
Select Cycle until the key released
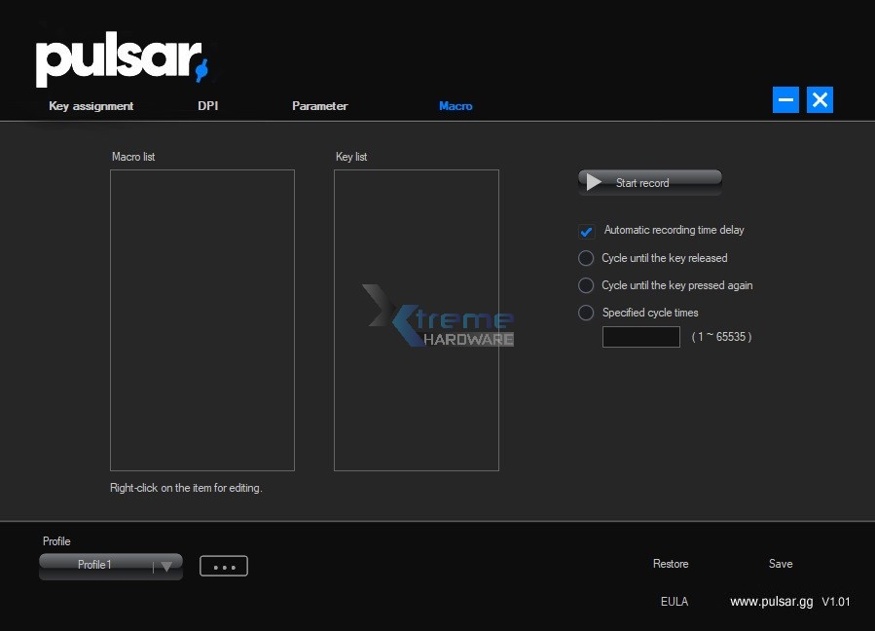pyautogui.click(x=586, y=258)
